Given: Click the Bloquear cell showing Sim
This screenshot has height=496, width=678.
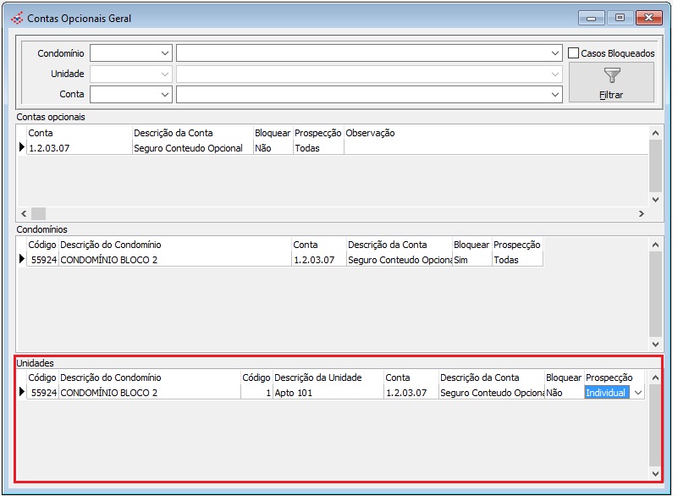Looking at the screenshot, I should [x=471, y=260].
